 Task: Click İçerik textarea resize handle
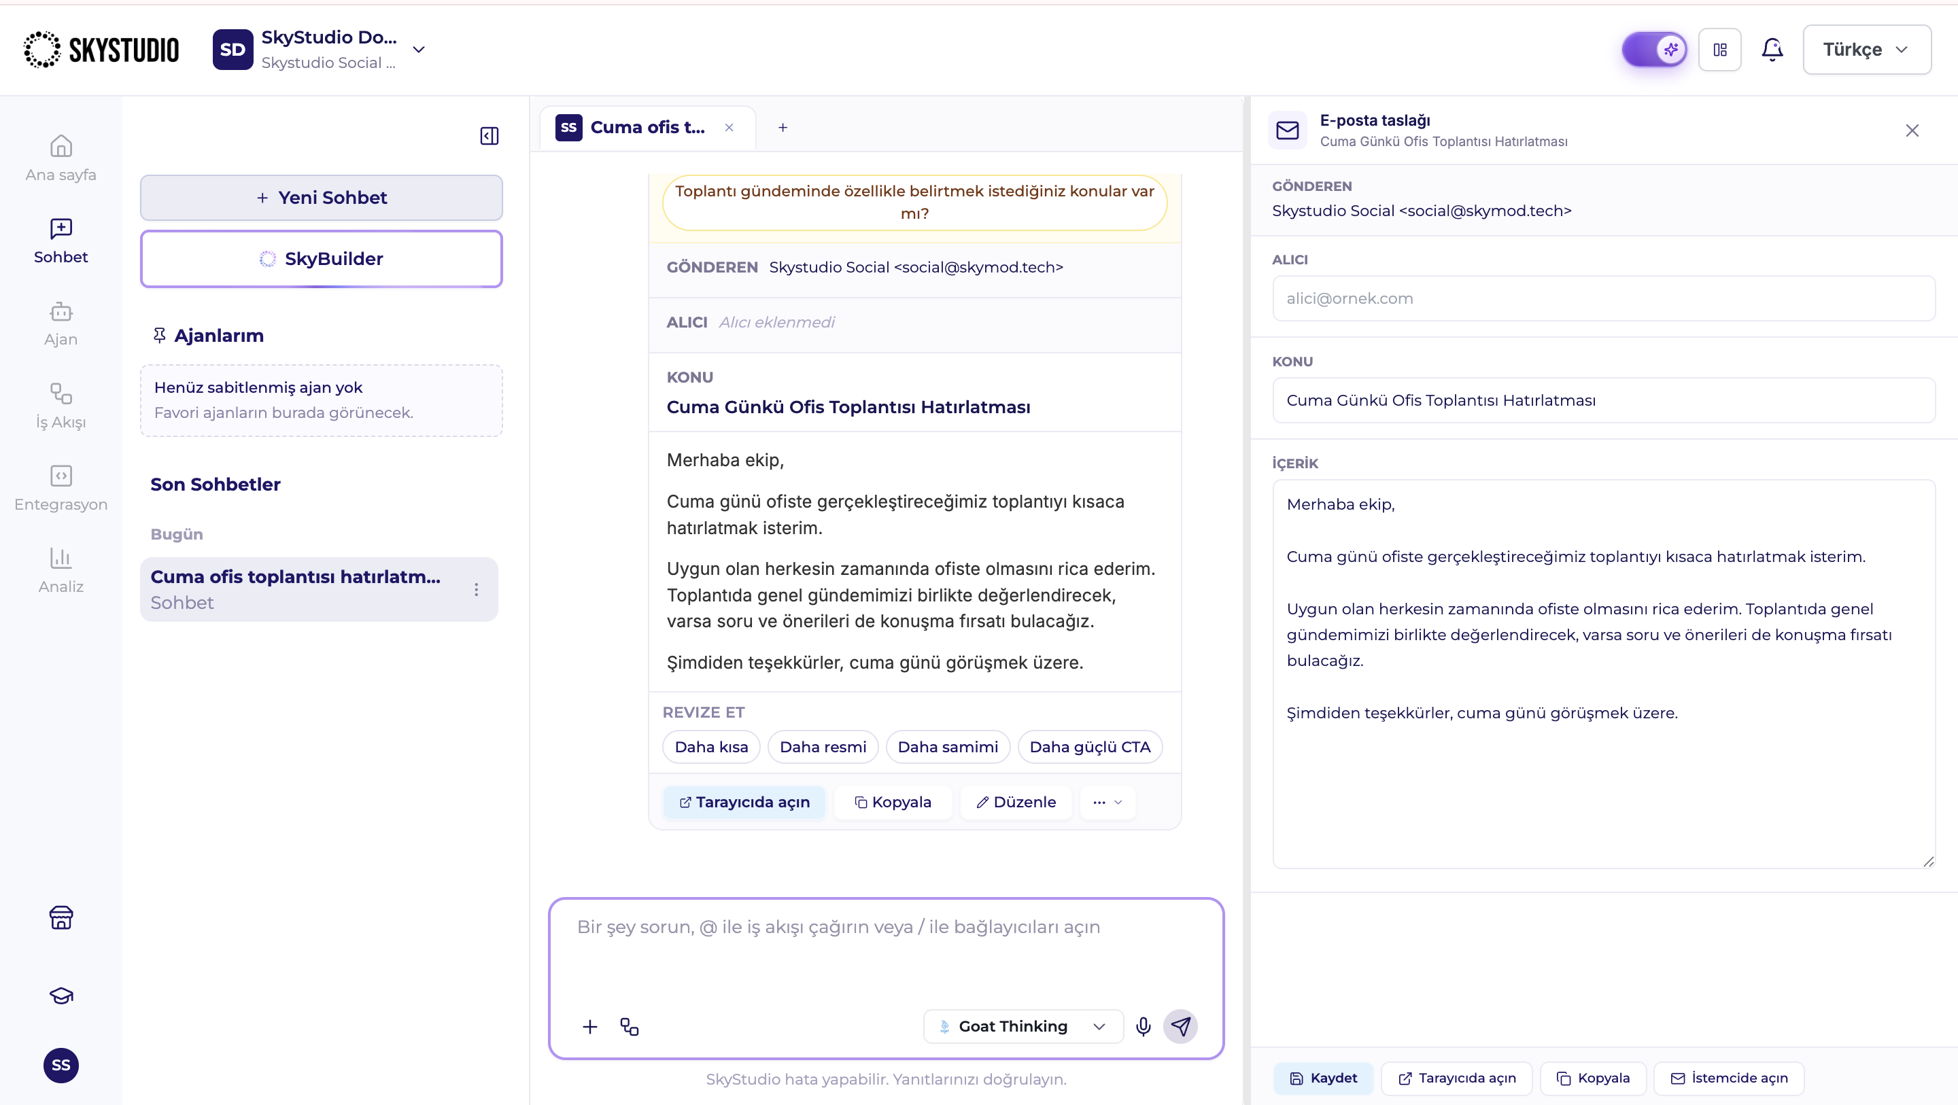tap(1927, 861)
